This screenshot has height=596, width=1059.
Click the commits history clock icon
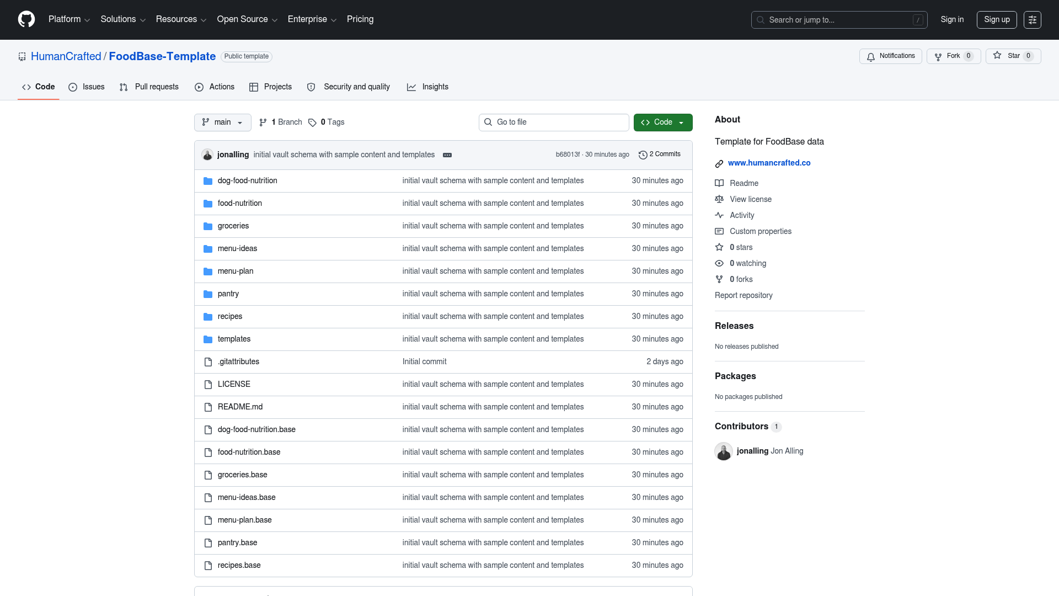click(x=643, y=155)
